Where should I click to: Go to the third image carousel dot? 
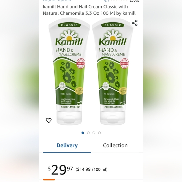point(94,133)
